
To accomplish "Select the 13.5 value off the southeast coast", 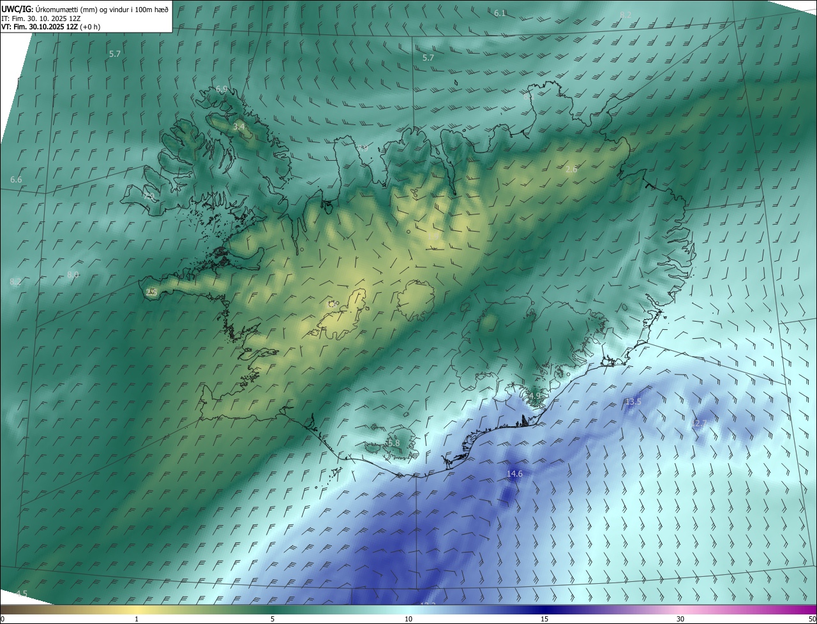I will 633,401.
